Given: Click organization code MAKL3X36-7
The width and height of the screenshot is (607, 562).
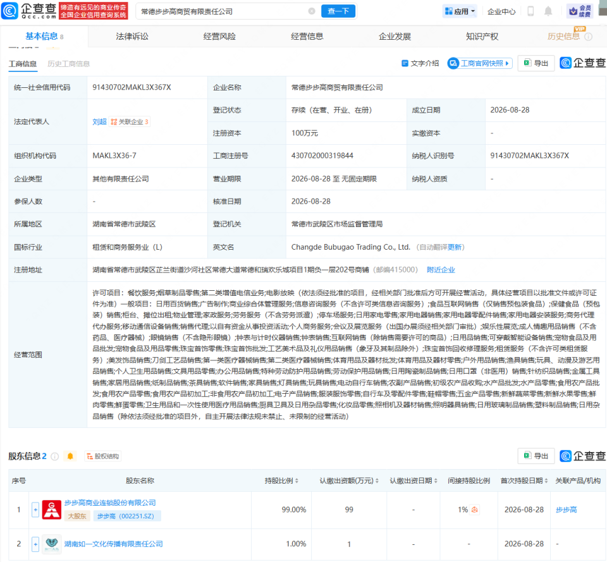Looking at the screenshot, I should (114, 156).
